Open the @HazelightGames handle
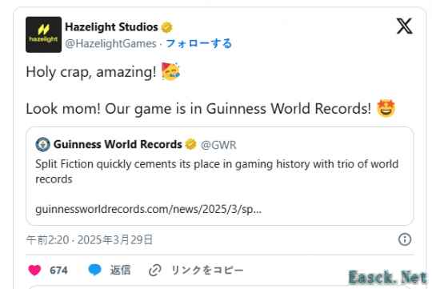This screenshot has width=432, height=289. click(110, 43)
